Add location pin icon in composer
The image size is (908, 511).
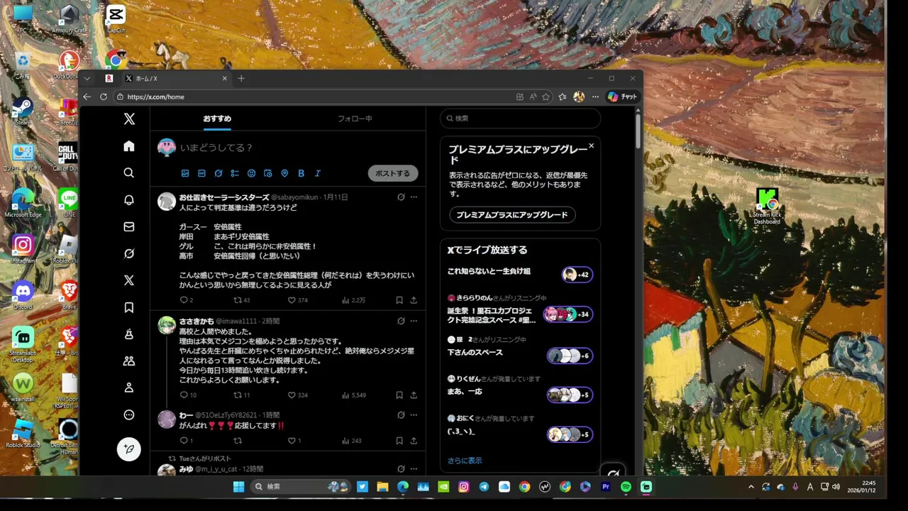point(284,173)
